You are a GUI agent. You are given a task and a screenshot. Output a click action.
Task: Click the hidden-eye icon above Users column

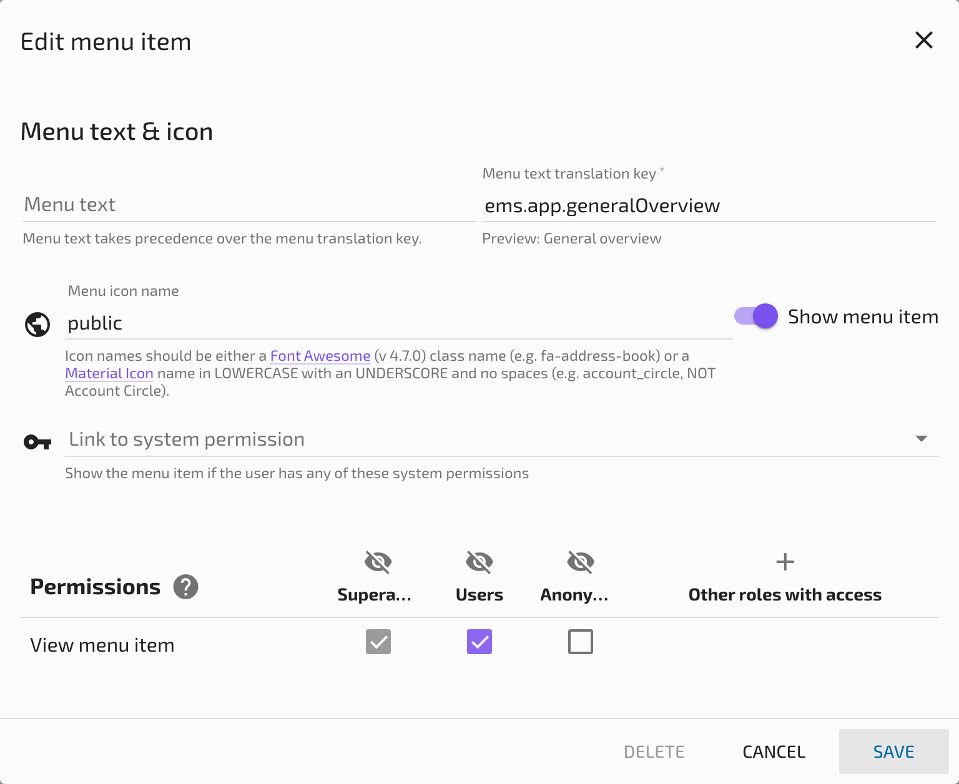click(479, 561)
